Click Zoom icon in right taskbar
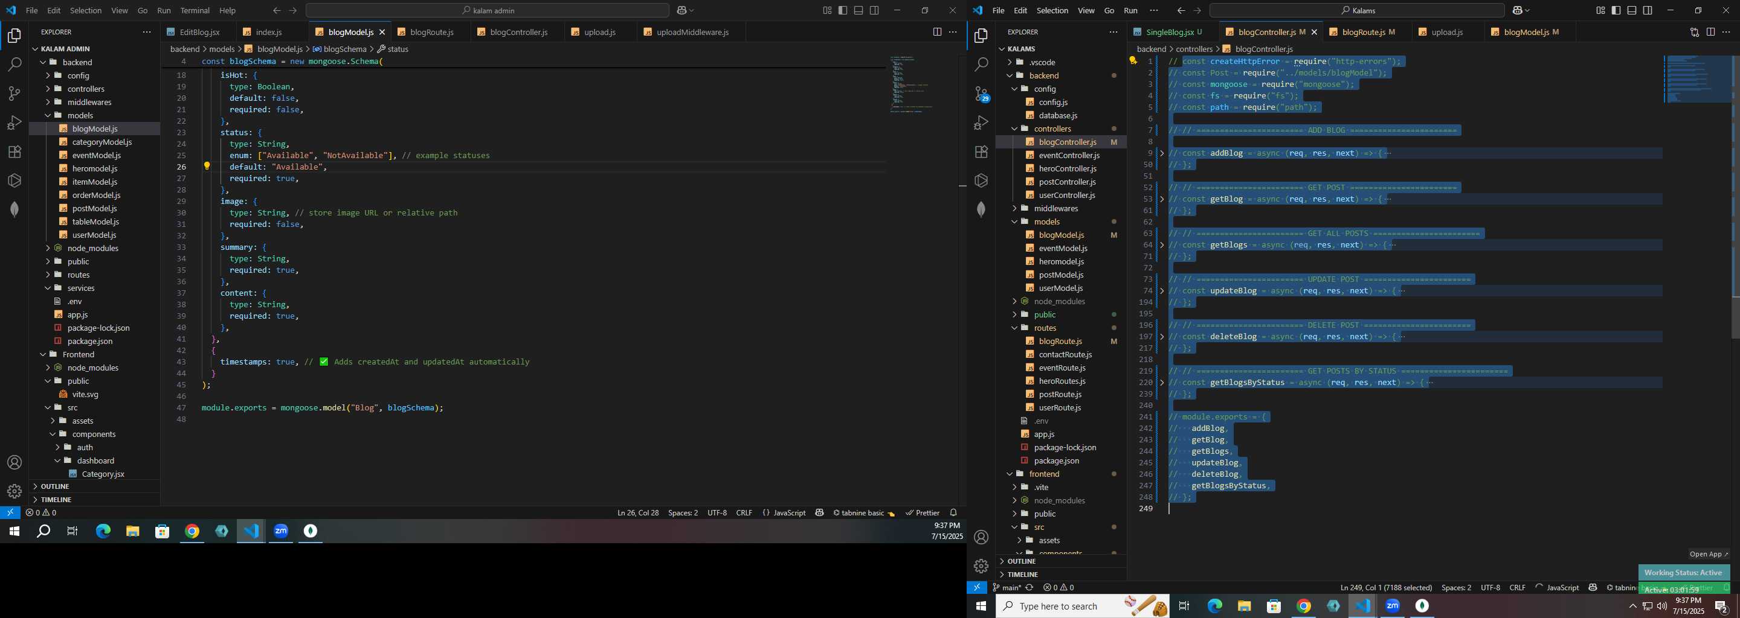The width and height of the screenshot is (1740, 618). (1392, 606)
